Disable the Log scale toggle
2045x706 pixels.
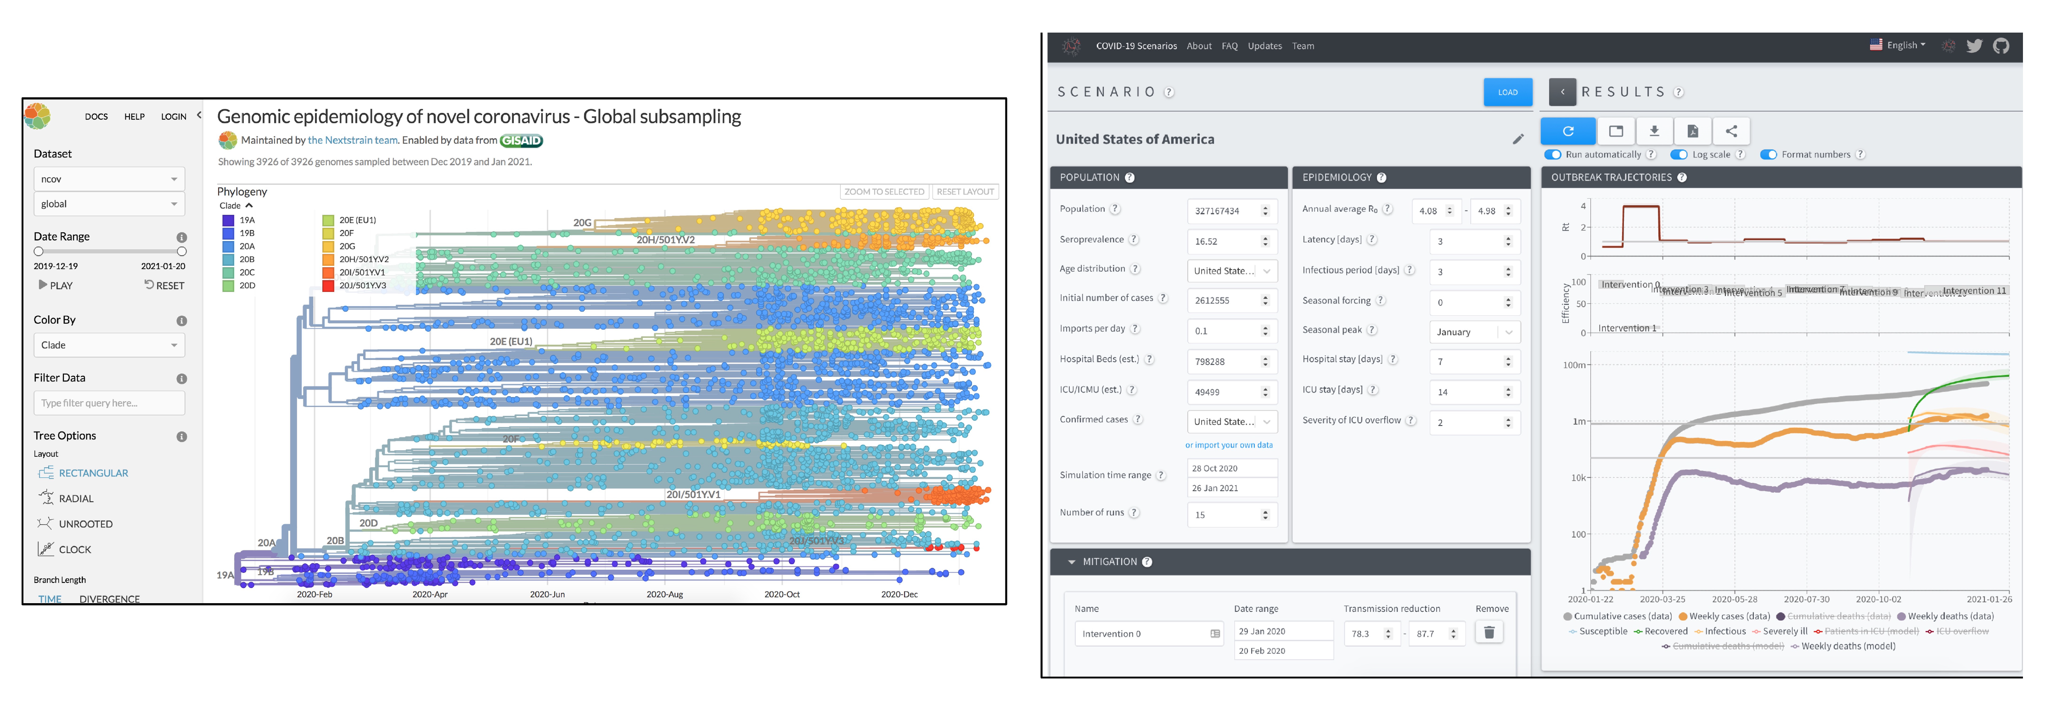pos(1678,155)
